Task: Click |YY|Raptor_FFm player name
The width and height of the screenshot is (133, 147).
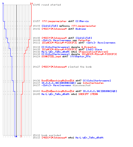Action: 80,56
